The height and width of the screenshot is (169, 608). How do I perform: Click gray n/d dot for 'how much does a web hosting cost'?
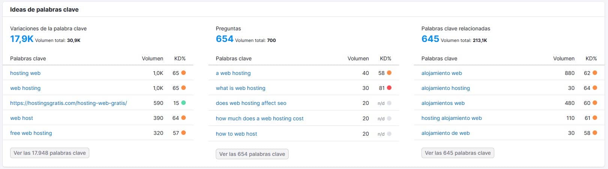389,118
